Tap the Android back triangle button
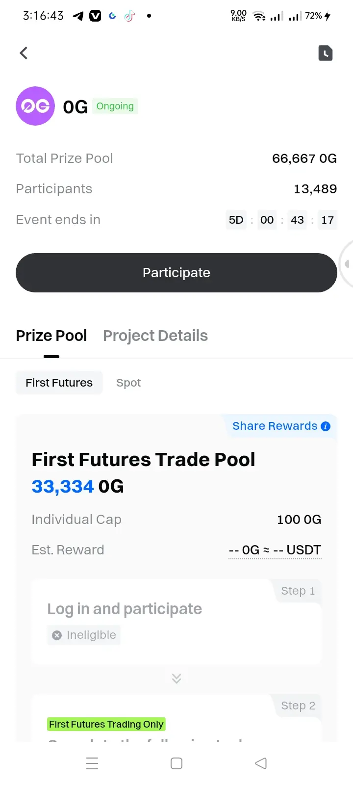The image size is (353, 785). [261, 763]
